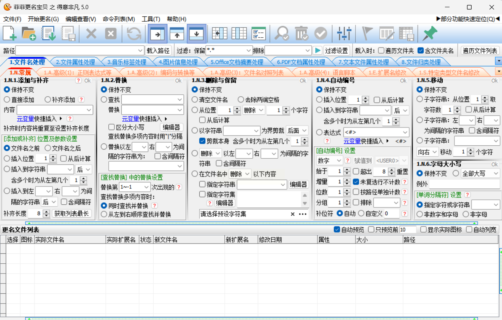Select the 清空文件名 radio option
Screen dimensions: 502x320
tap(195, 100)
